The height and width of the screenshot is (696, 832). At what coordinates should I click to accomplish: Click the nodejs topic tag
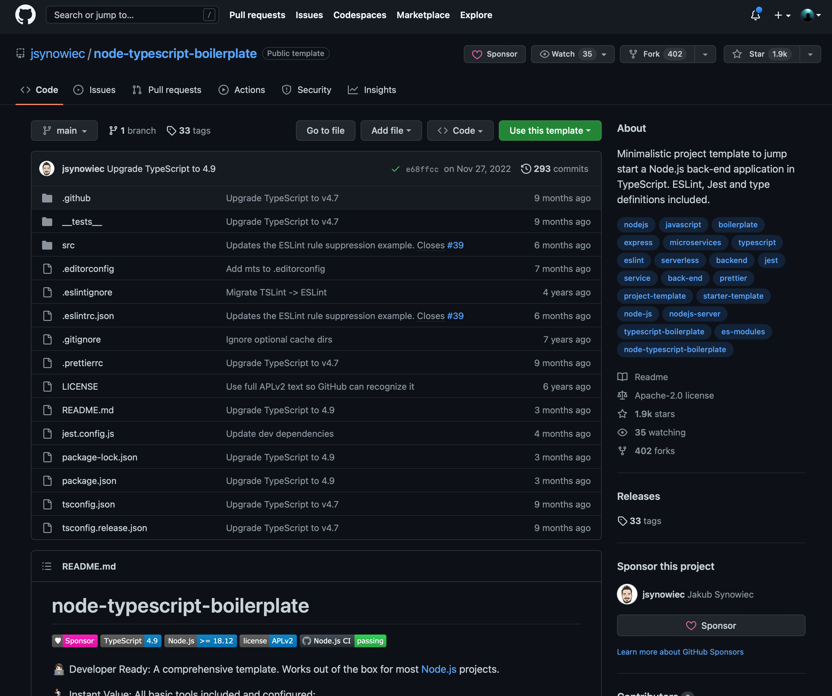tap(636, 224)
